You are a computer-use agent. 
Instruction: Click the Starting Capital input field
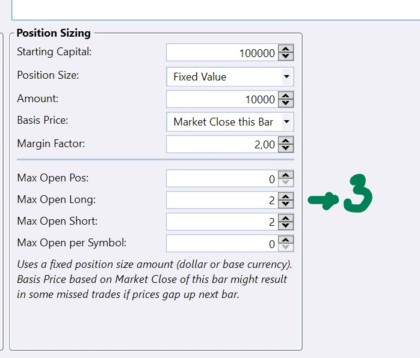(x=221, y=53)
